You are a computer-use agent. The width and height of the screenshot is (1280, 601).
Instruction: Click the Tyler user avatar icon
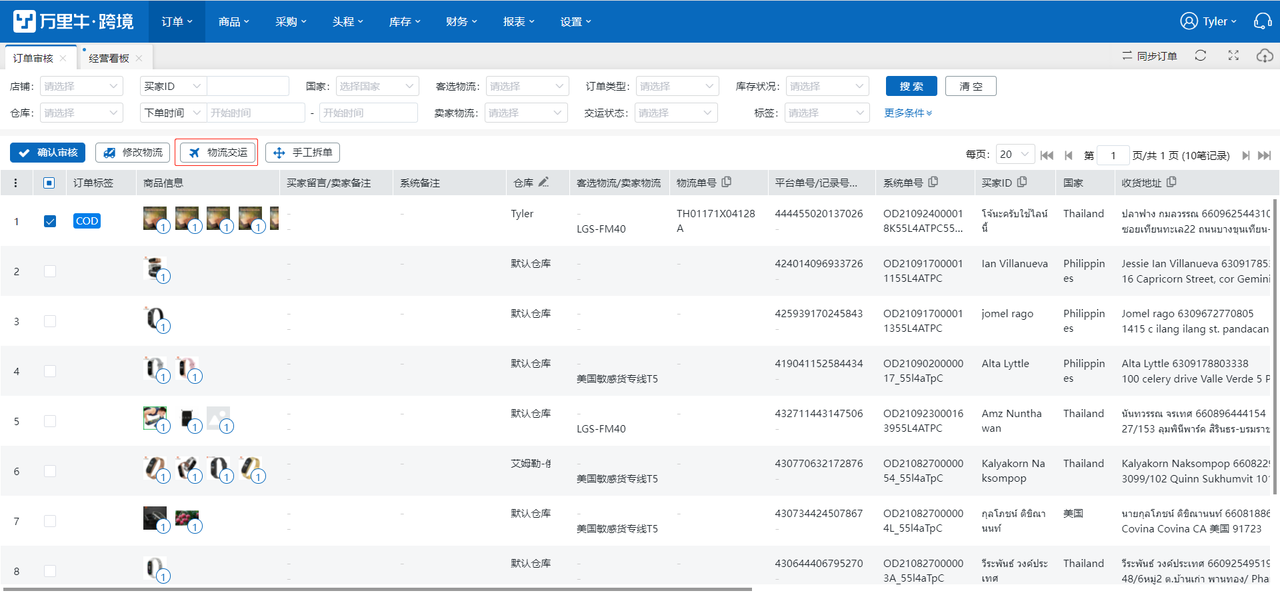[1189, 21]
